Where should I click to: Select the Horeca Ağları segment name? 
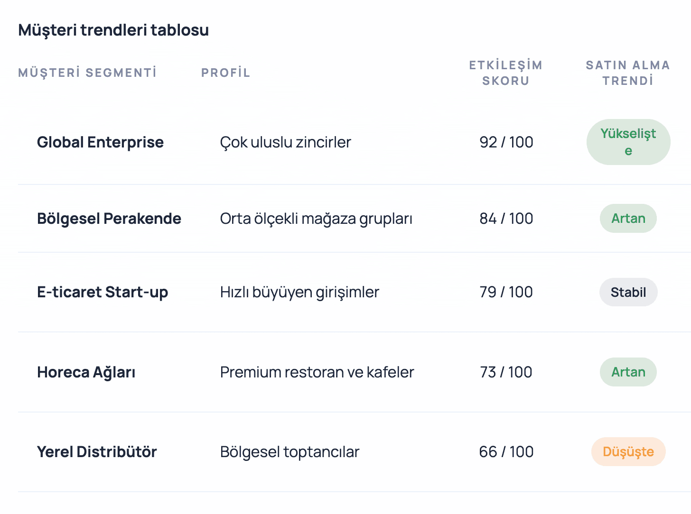point(86,372)
